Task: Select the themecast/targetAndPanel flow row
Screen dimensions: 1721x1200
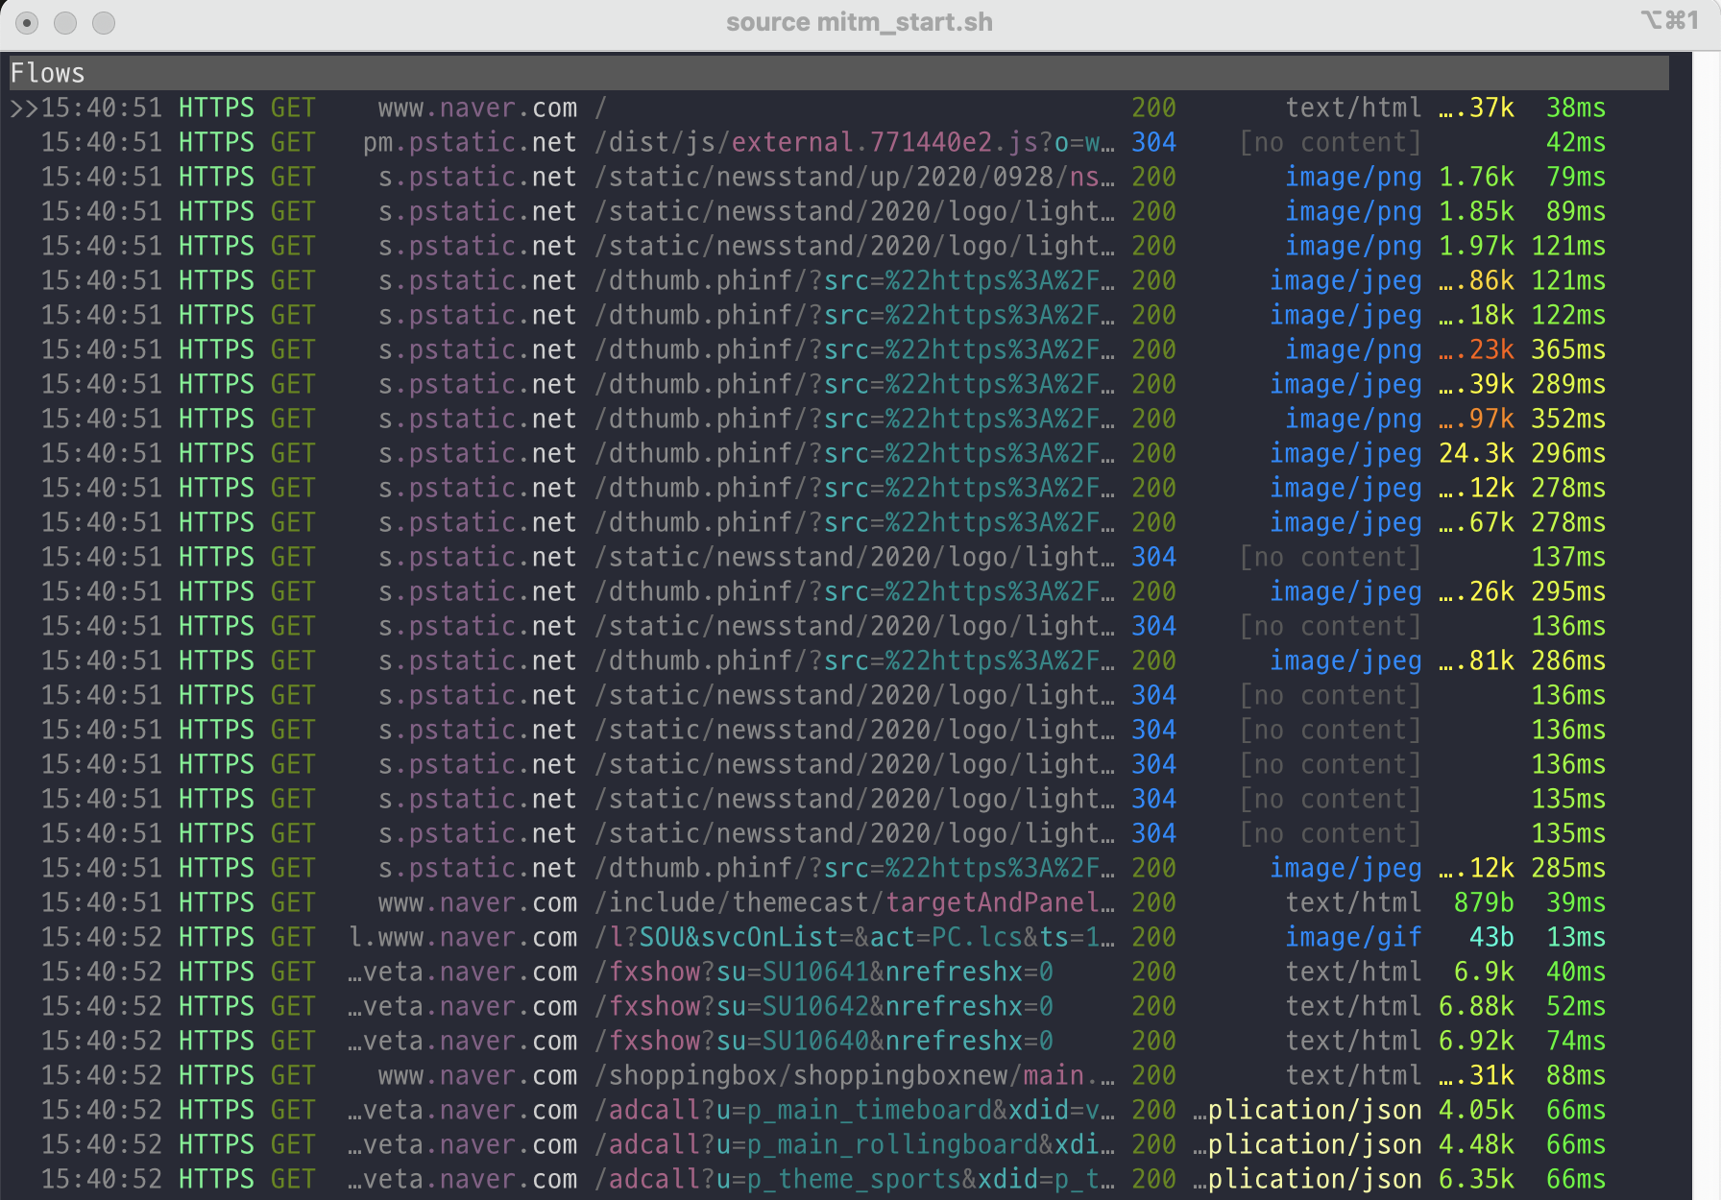Action: coord(838,902)
